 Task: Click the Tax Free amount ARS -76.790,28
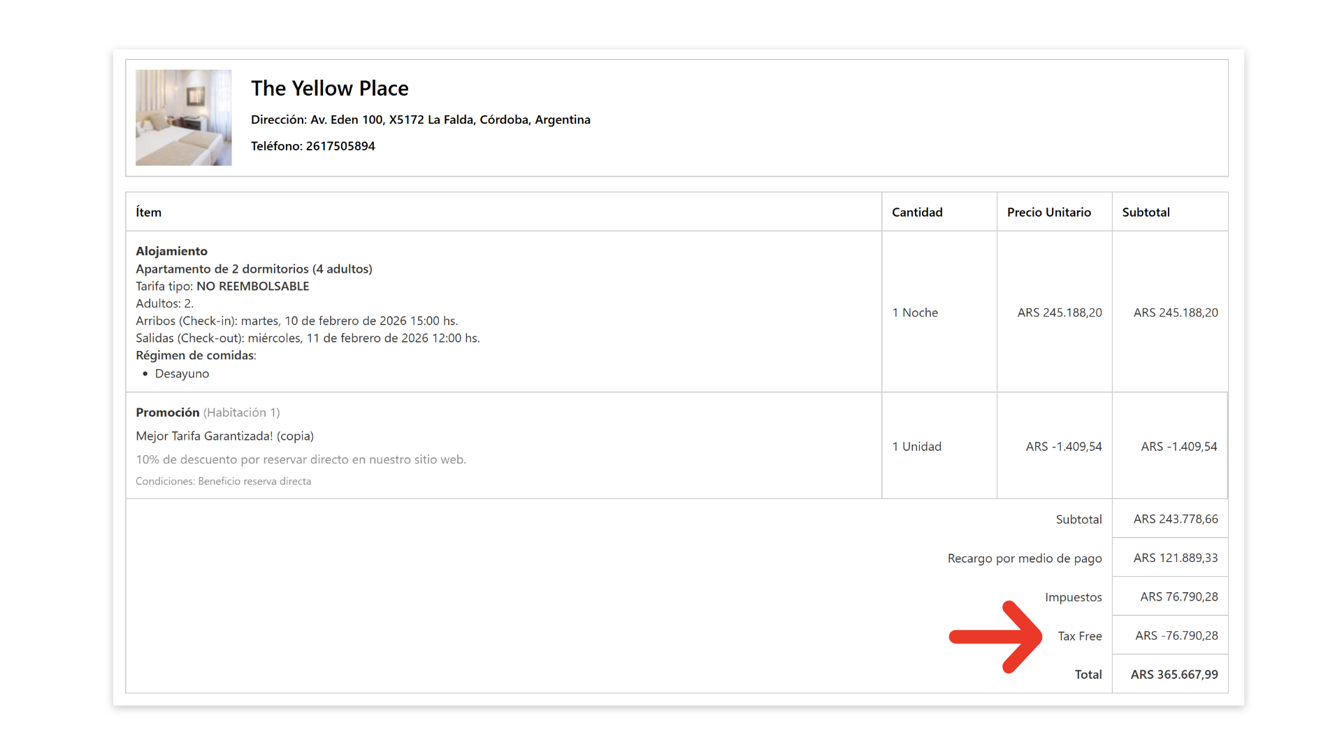tap(1176, 636)
